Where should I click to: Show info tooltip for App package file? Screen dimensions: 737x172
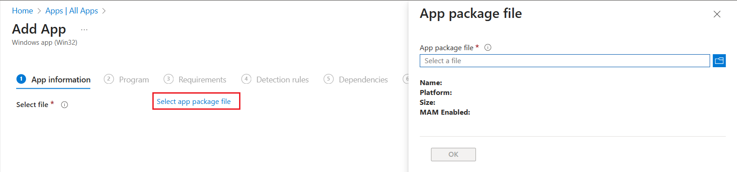(488, 47)
